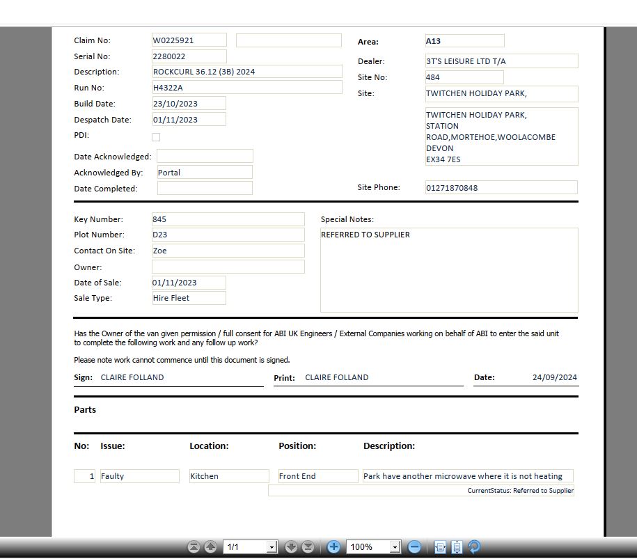Click the Build Date field 23/10/2023
Viewport: 637px width, 559px height.
189,103
